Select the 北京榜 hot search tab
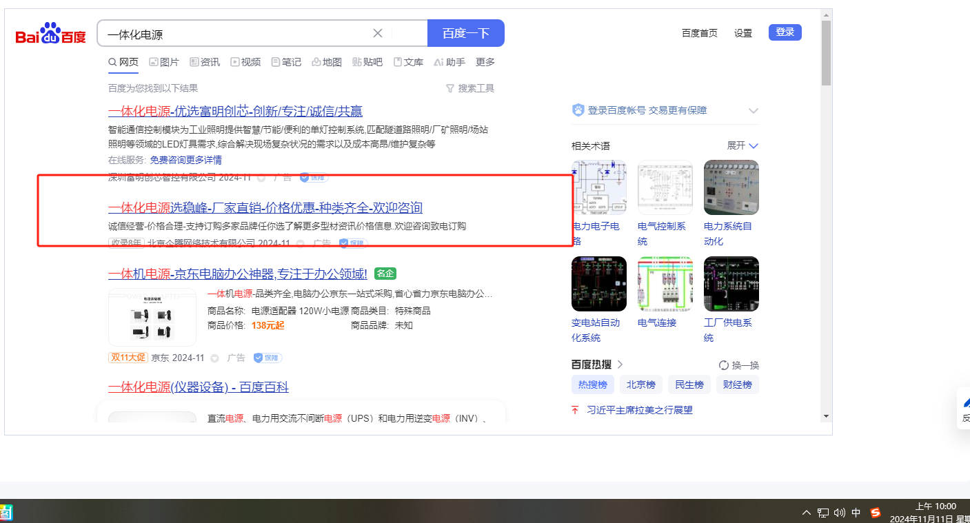 click(640, 384)
